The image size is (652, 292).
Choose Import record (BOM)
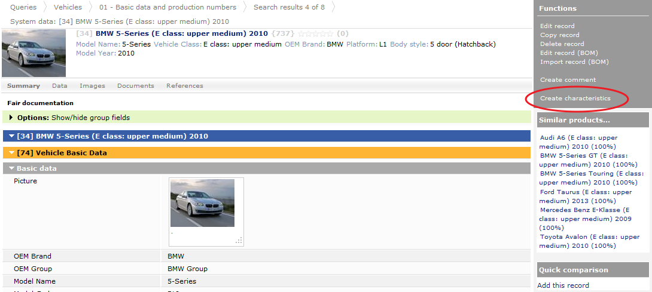[574, 62]
